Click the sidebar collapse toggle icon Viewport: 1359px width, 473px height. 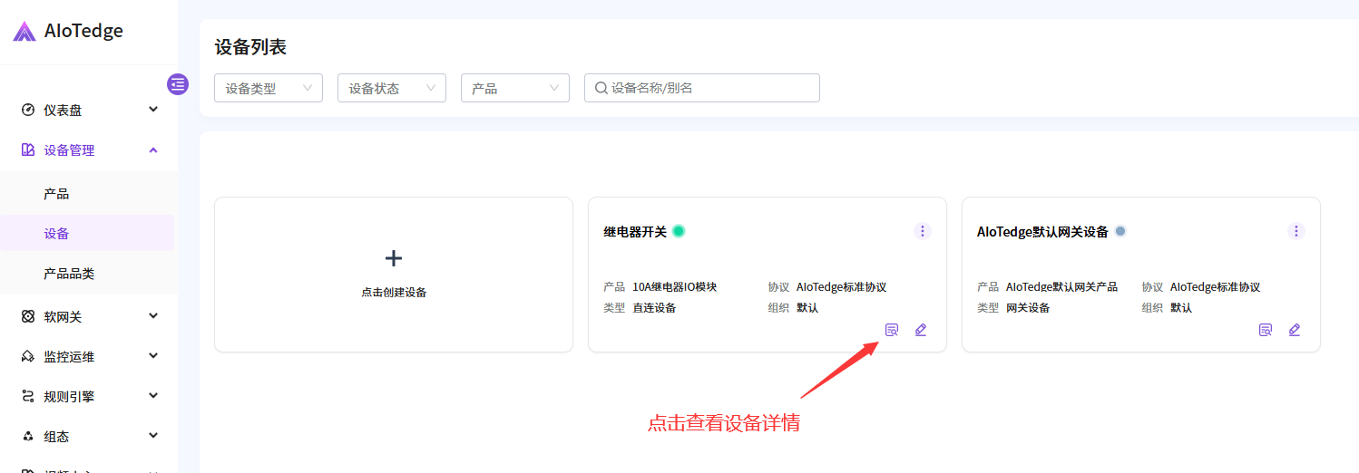(x=178, y=84)
